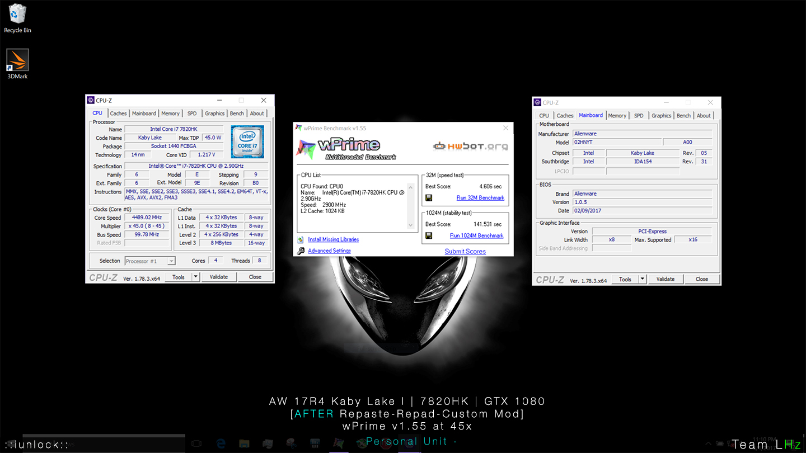Click the Intel Core i7 inside badge

coord(247,142)
